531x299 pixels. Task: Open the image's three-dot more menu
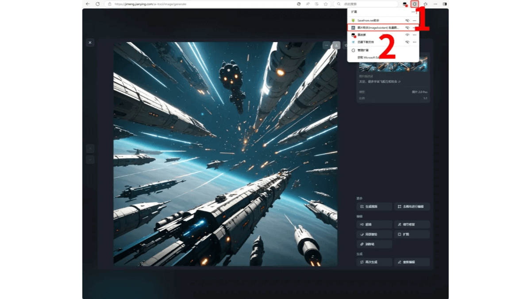327,45
